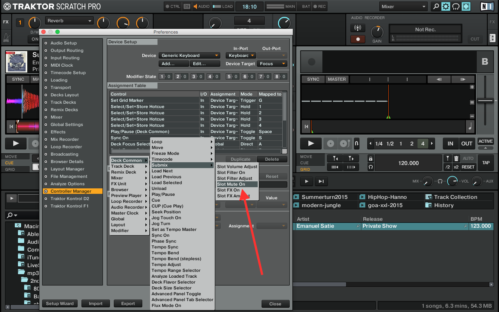The height and width of the screenshot is (312, 499).
Task: Toggle the ACTIVE loop button
Action: click(x=485, y=141)
